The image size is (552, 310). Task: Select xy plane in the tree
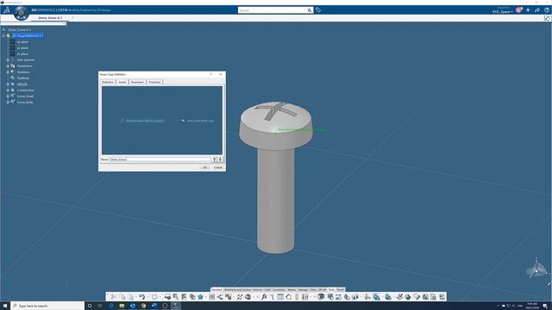(x=22, y=42)
